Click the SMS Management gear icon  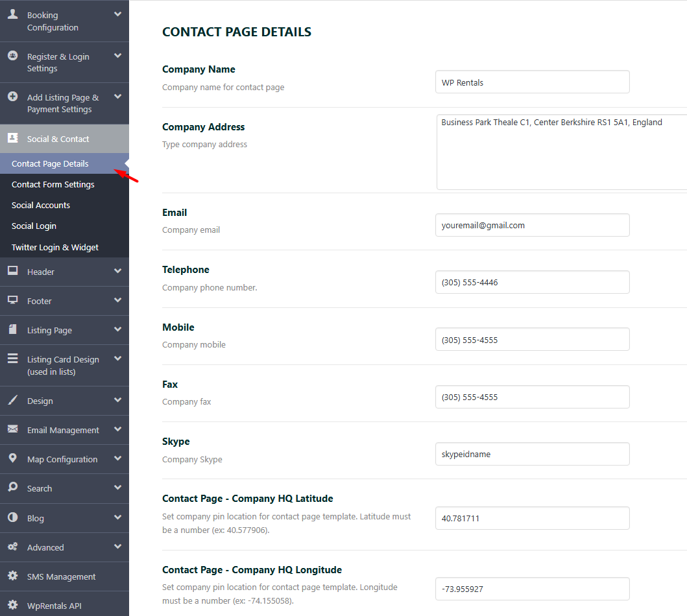point(13,575)
